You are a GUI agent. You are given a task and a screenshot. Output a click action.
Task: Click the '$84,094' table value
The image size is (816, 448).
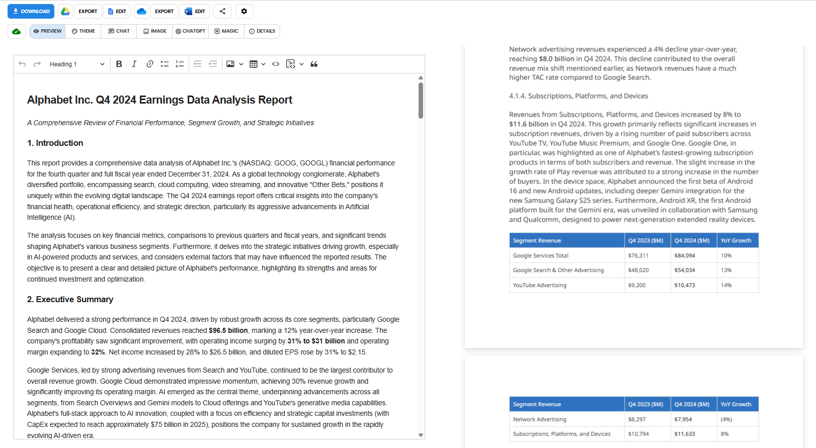[x=685, y=255]
